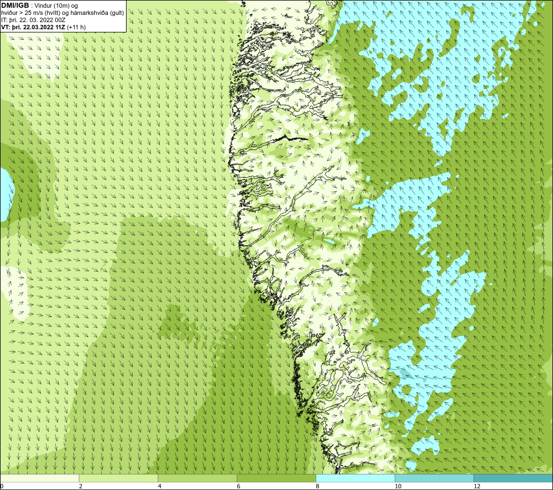Image resolution: width=553 pixels, height=490 pixels.
Task: Click the 2–4 m/s light green swatch
Action: pyautogui.click(x=118, y=478)
